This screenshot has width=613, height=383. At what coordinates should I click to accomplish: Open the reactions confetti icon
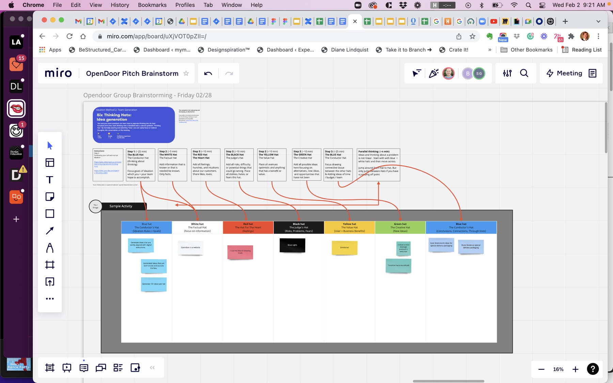tap(434, 73)
